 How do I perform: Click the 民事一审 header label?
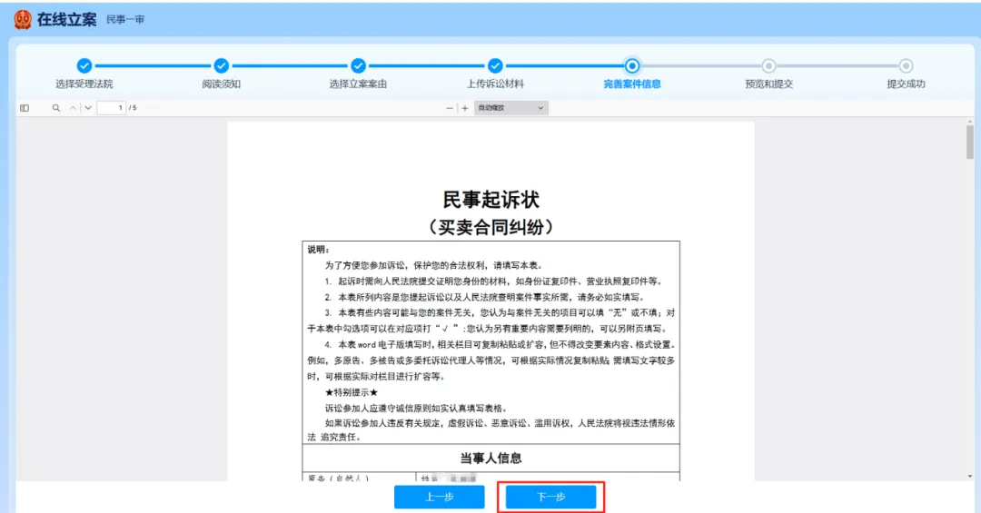click(x=125, y=20)
